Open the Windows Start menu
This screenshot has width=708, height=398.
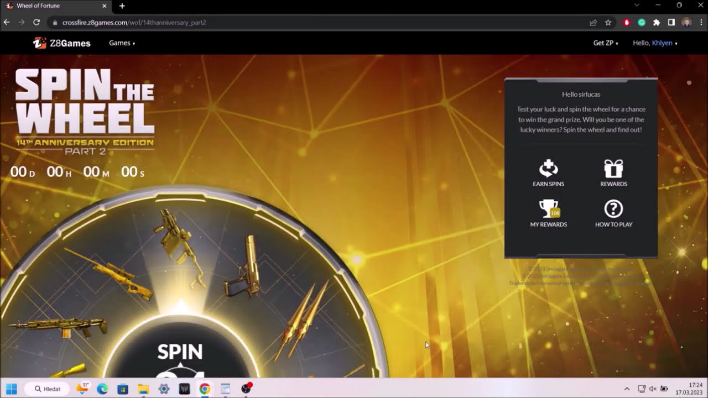(12, 389)
